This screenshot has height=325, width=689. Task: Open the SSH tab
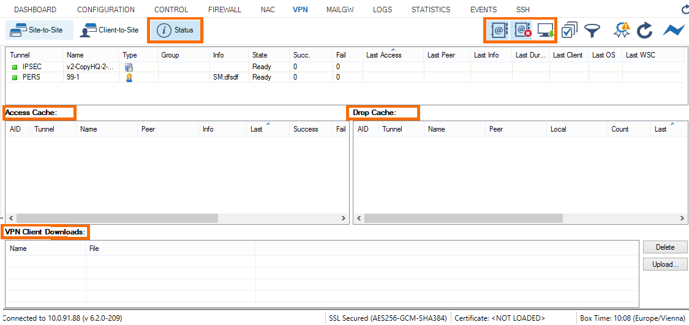(x=523, y=10)
